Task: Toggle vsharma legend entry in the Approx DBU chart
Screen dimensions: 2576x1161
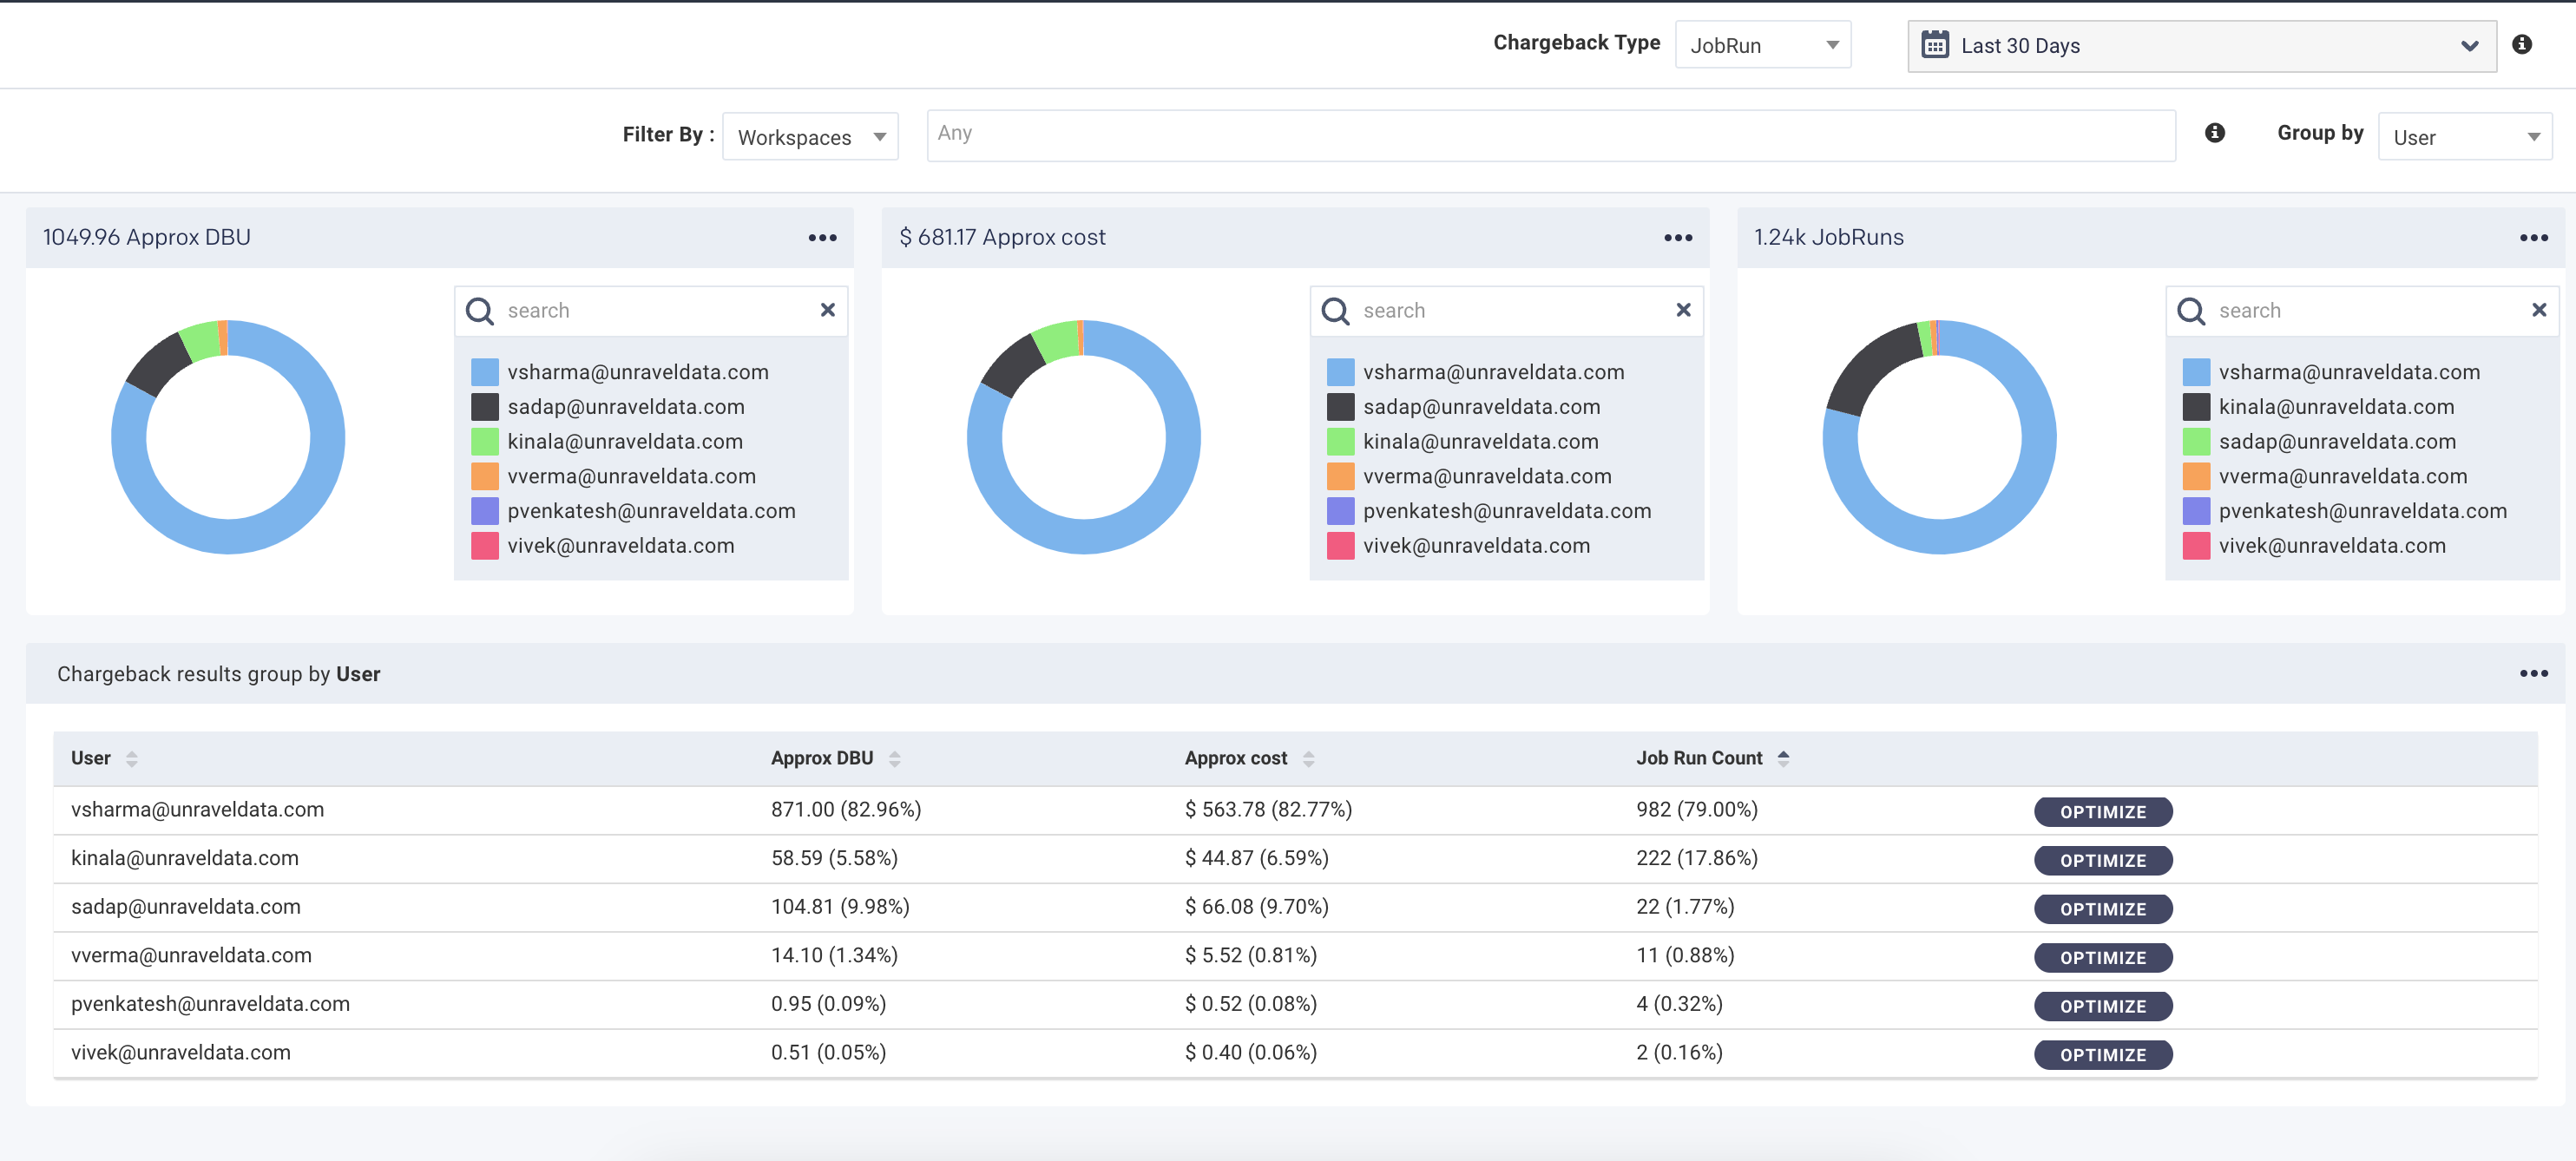Action: click(637, 372)
